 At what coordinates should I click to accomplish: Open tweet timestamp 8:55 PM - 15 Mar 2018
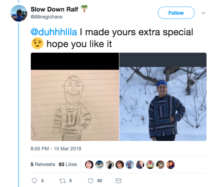point(56,149)
